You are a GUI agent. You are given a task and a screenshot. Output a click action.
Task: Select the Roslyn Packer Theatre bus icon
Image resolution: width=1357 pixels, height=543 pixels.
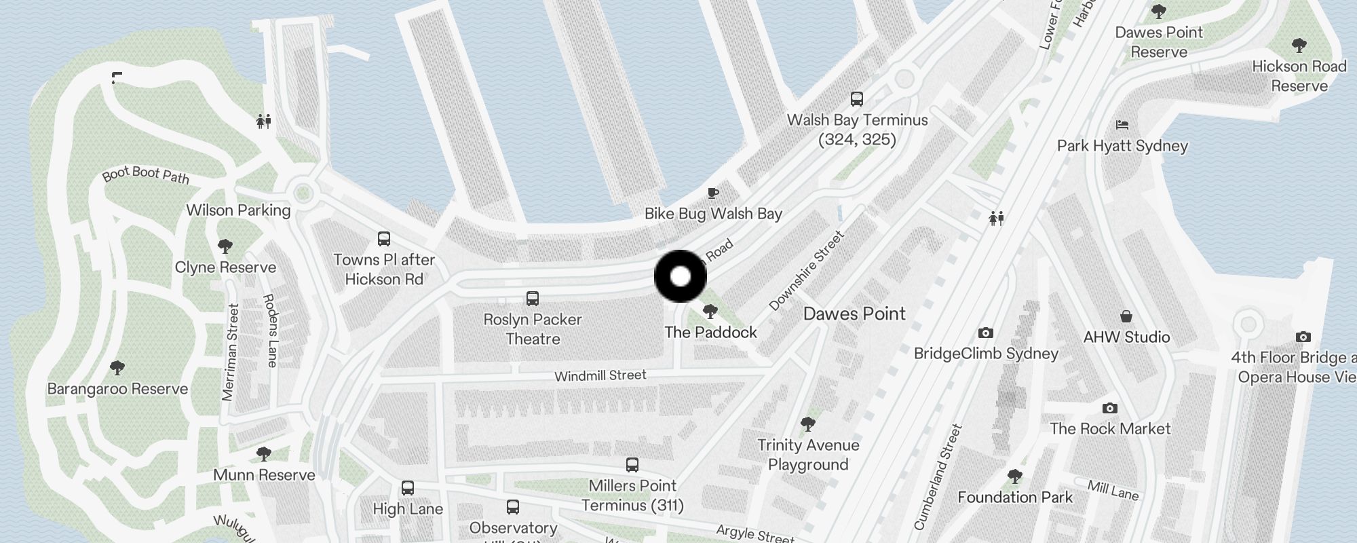click(533, 299)
